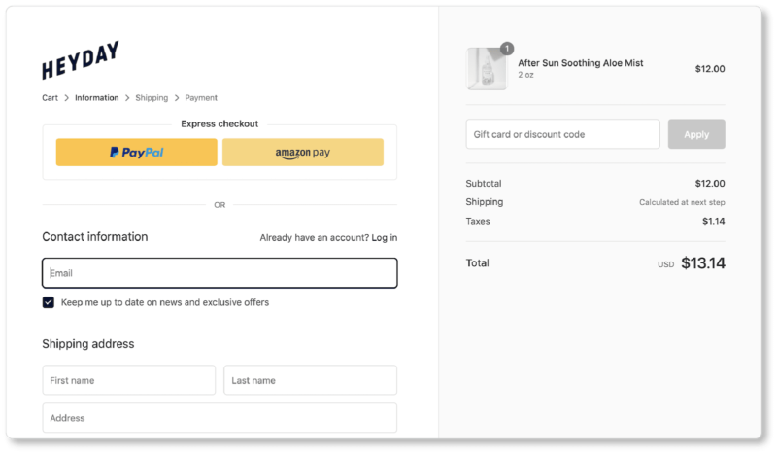This screenshot has width=777, height=454.
Task: Focus the Email input field
Action: pyautogui.click(x=220, y=273)
